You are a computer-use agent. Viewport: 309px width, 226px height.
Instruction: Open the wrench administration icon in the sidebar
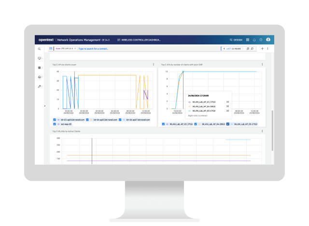coord(39,86)
